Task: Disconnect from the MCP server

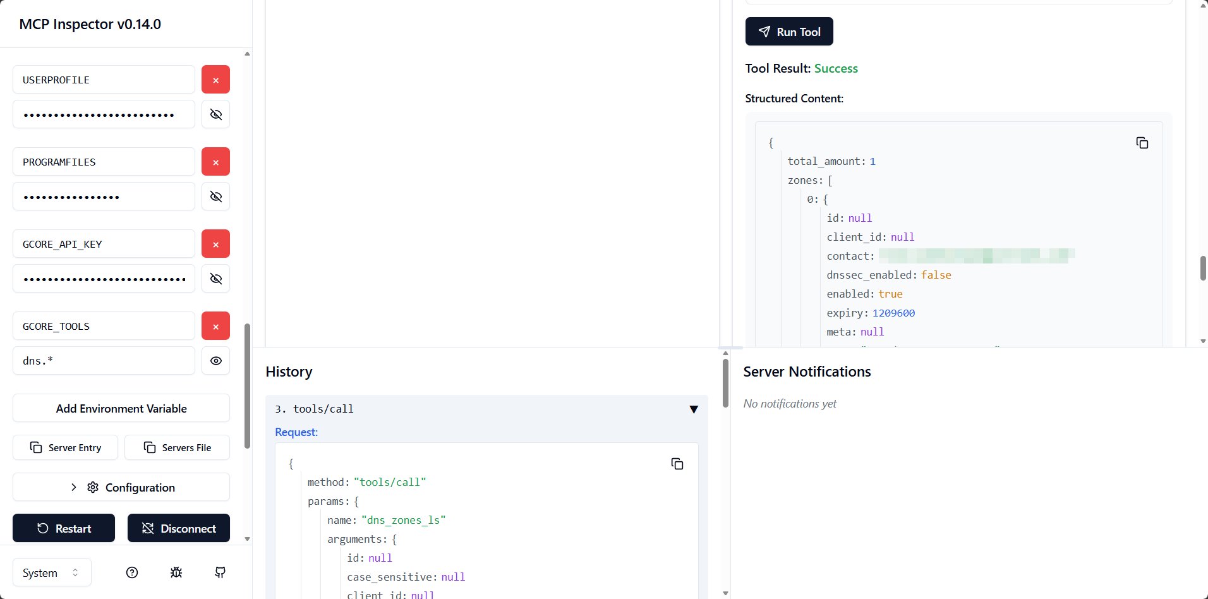Action: tap(179, 528)
